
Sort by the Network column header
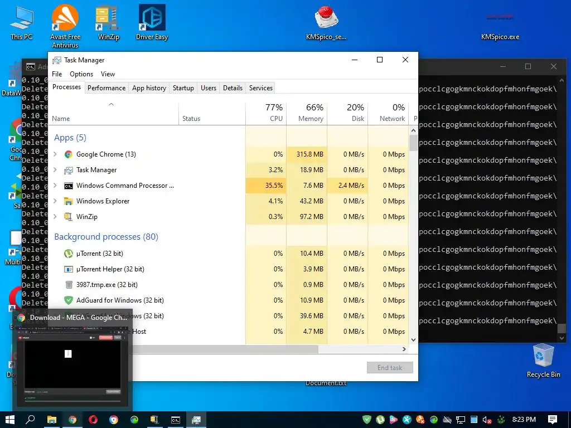tap(388, 113)
